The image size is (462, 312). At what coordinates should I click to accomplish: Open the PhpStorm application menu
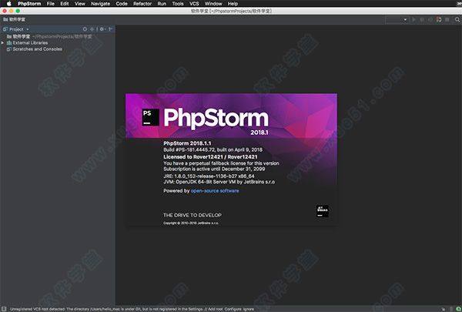29,4
